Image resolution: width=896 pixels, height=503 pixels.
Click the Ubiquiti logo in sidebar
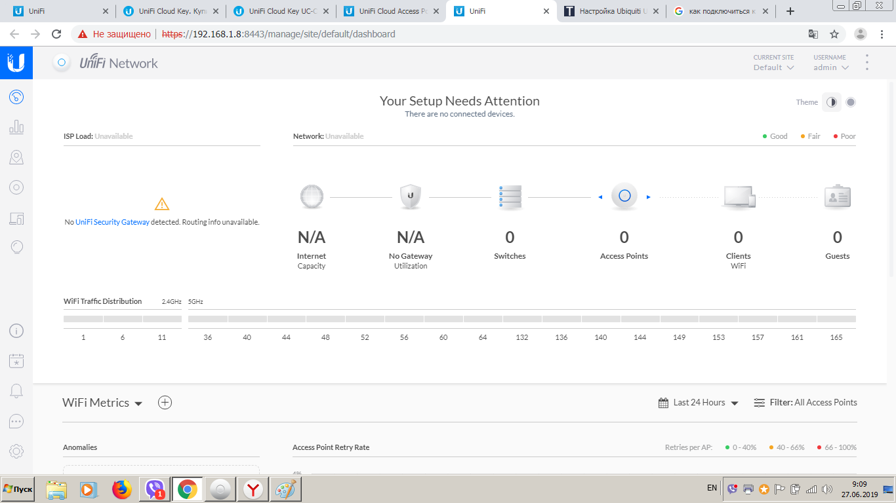(16, 63)
